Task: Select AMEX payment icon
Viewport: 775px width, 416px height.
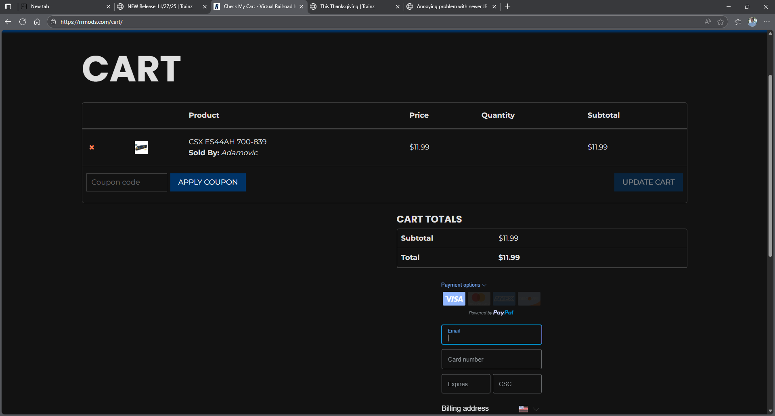Action: [x=504, y=299]
